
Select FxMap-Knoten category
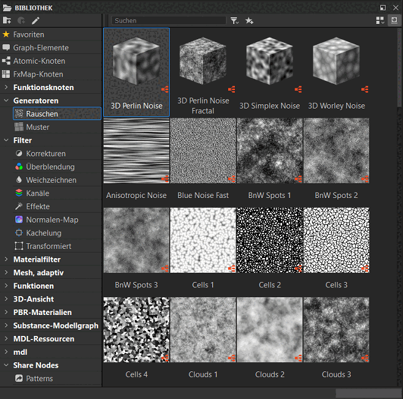click(51, 74)
